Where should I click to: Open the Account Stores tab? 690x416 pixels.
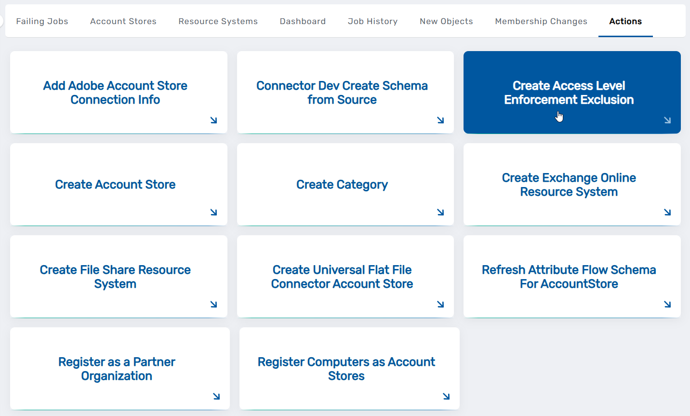[x=123, y=21]
